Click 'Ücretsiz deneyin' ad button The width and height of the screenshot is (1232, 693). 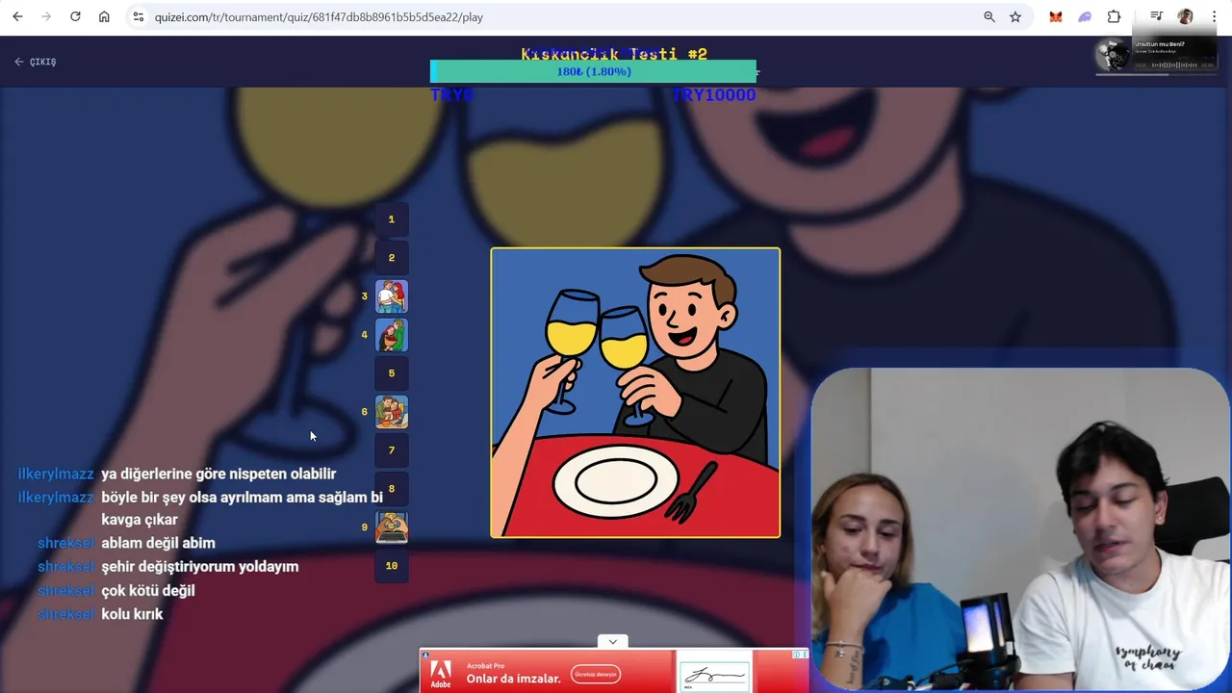click(x=596, y=675)
